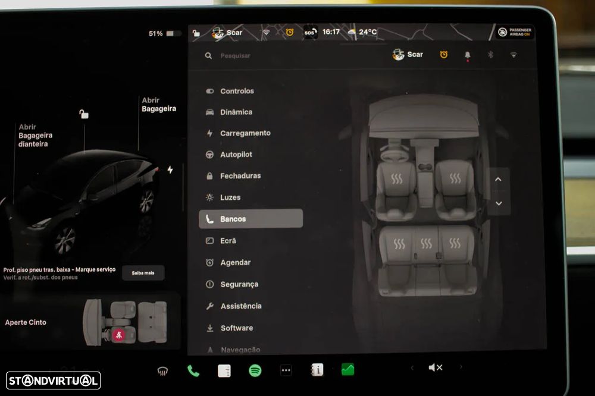This screenshot has width=595, height=396.
Task: Open Wi-Fi icon in settings header
Action: point(513,55)
